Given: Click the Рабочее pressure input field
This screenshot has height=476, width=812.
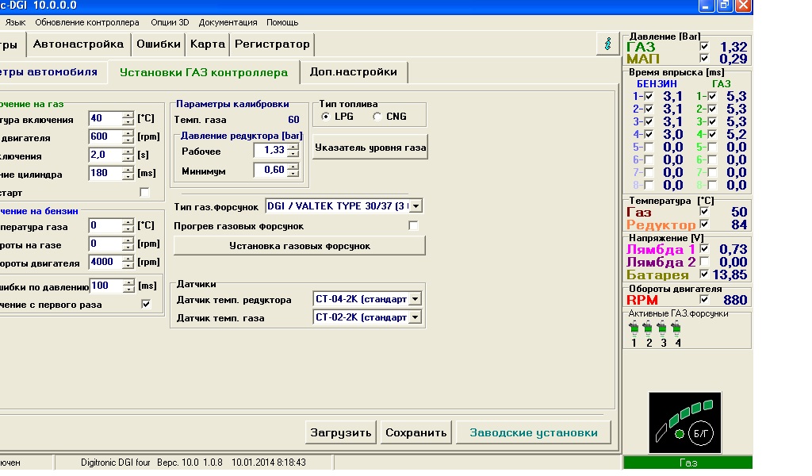Looking at the screenshot, I should coord(270,150).
